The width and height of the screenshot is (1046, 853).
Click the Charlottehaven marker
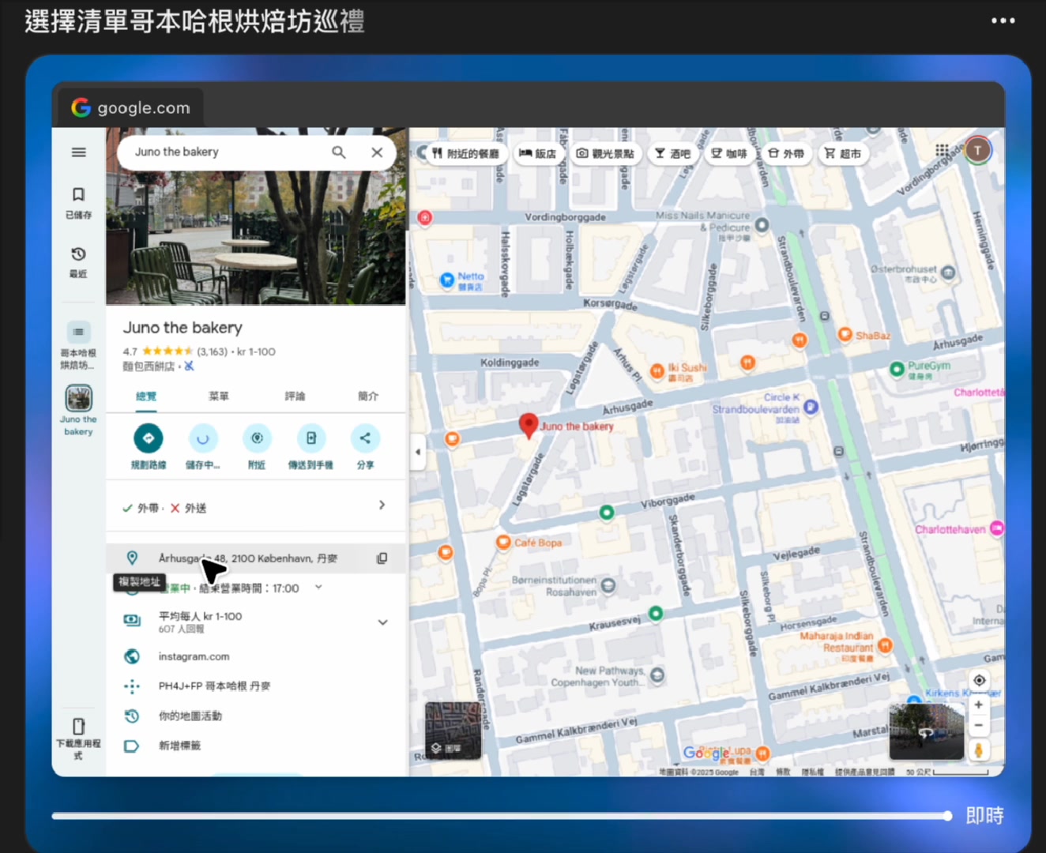coord(997,528)
